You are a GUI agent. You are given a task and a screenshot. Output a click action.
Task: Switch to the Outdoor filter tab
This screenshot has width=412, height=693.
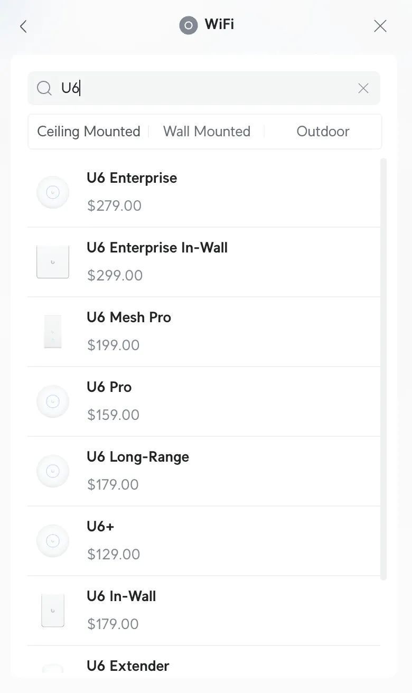coord(323,132)
